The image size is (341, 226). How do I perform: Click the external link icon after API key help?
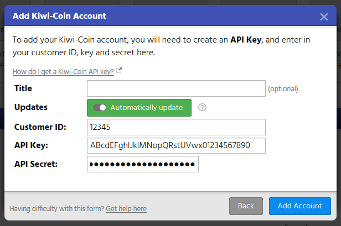pyautogui.click(x=119, y=71)
